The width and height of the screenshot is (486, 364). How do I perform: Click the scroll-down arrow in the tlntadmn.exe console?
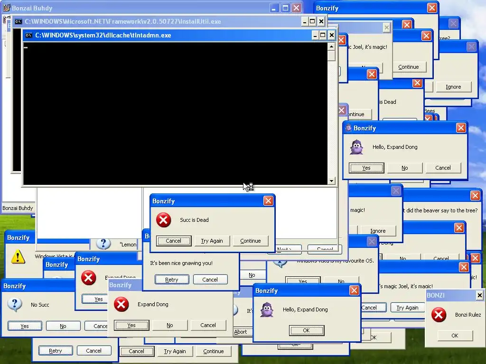tap(331, 181)
